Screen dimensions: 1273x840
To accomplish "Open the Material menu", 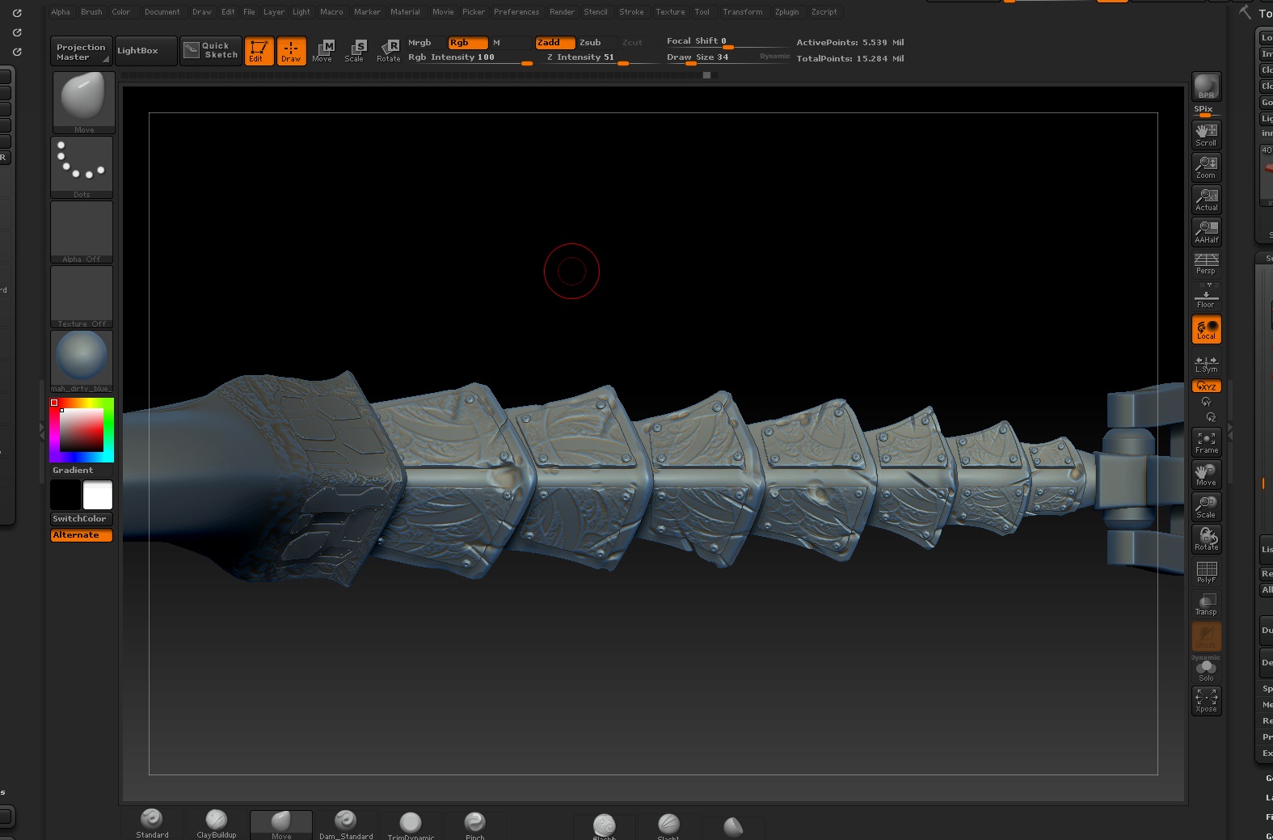I will [405, 12].
